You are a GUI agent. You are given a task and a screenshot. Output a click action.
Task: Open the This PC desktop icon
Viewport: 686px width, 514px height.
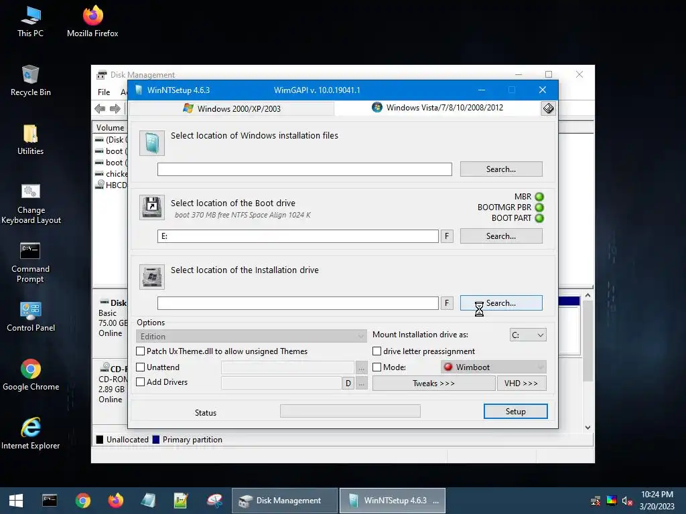30,22
